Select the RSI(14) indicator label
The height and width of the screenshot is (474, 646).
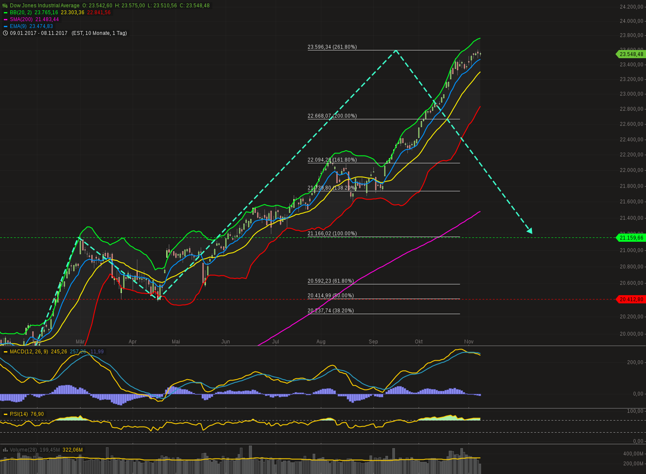pyautogui.click(x=19, y=414)
